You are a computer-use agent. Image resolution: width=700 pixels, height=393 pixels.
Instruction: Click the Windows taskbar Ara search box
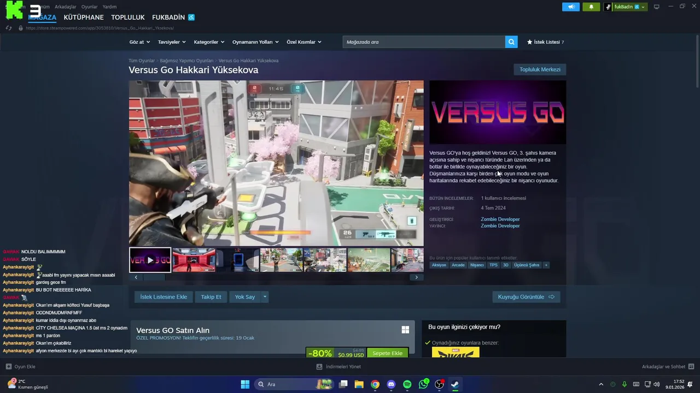tap(294, 384)
